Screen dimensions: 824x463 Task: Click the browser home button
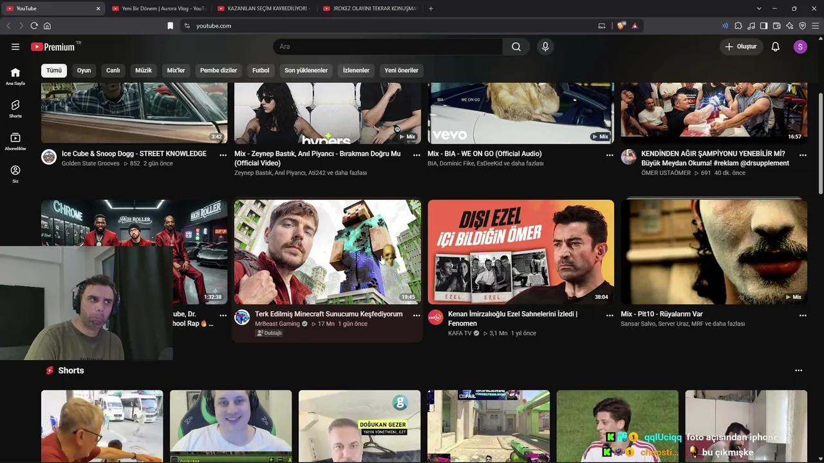click(47, 26)
